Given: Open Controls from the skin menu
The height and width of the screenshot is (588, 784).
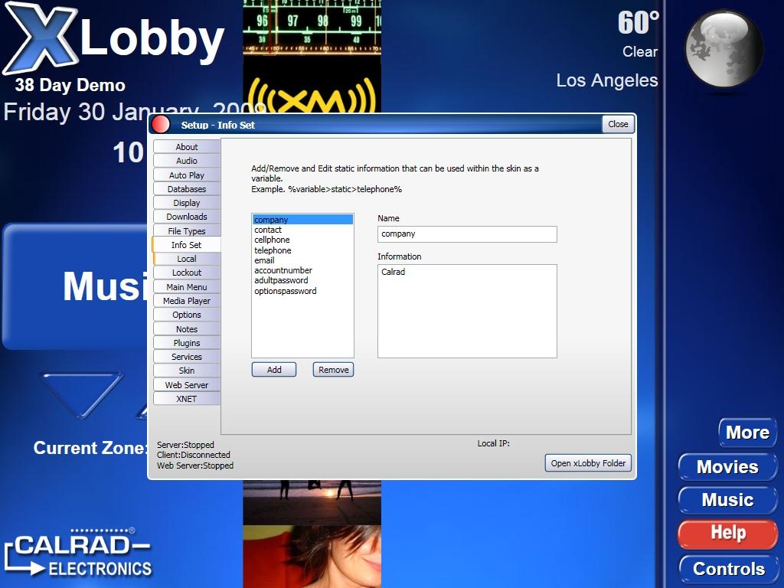Looking at the screenshot, I should pos(729,569).
